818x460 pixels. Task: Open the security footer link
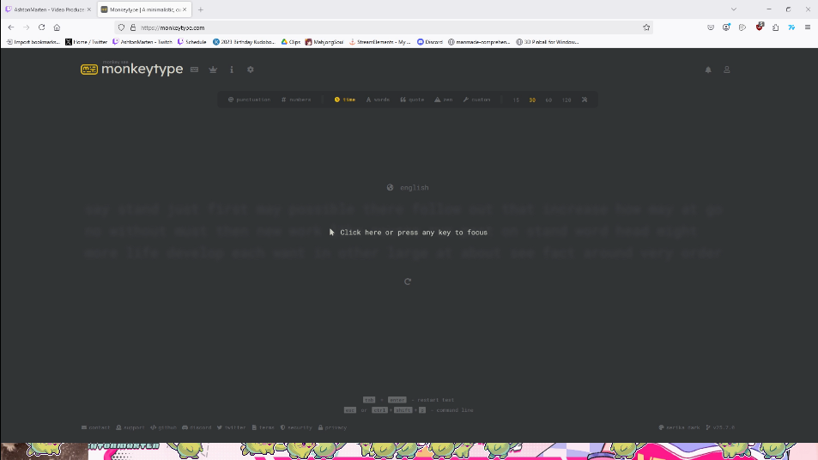tap(296, 427)
